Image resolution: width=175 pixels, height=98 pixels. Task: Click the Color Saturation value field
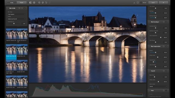(165, 38)
